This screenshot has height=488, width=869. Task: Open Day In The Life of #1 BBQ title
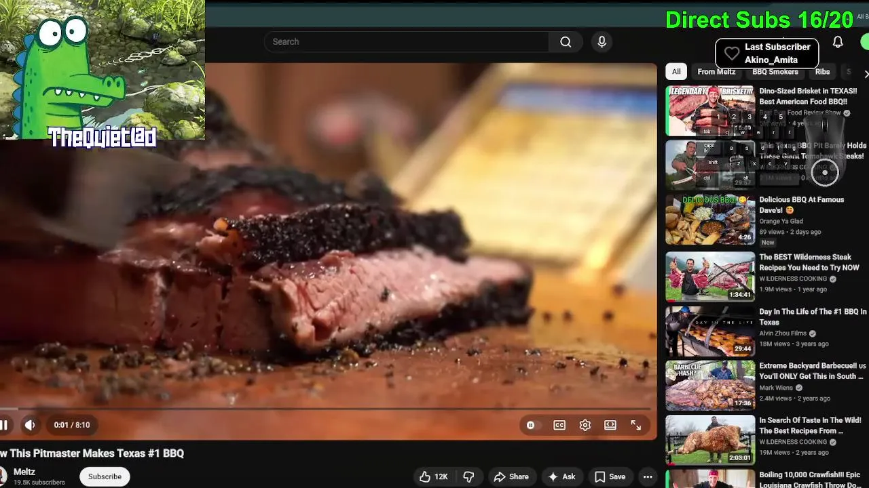coord(813,317)
